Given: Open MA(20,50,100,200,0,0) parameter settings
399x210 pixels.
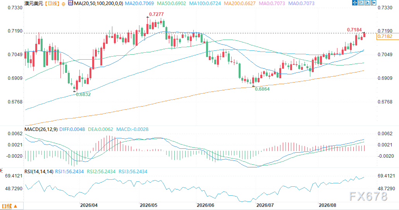Looking at the screenshot, I should (x=98, y=3).
